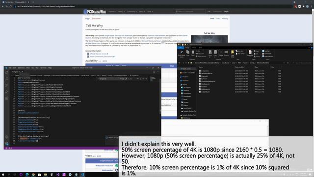
Task: Open Terminal menu in VS Code
Action: [44, 68]
